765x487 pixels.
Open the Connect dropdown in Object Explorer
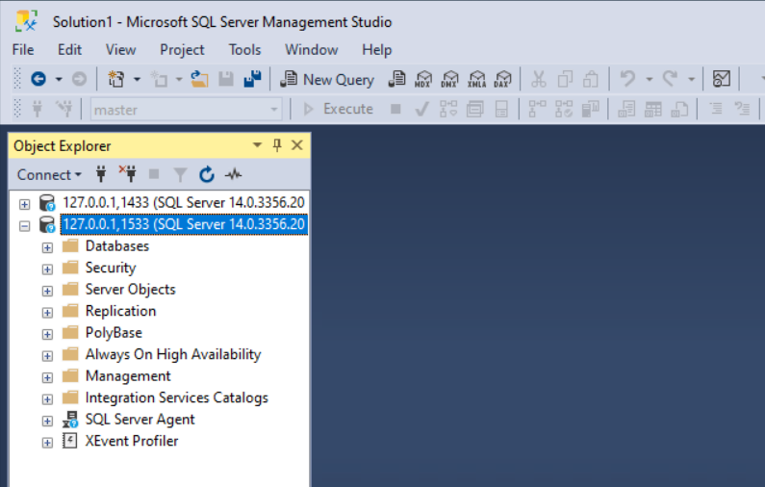coord(49,175)
